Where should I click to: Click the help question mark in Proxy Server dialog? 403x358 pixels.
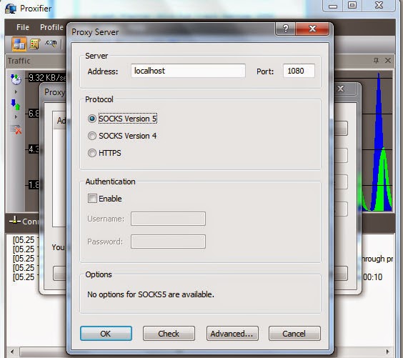(x=285, y=29)
